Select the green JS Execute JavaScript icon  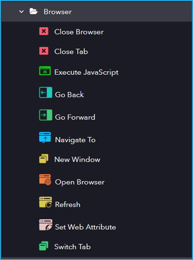pyautogui.click(x=45, y=71)
